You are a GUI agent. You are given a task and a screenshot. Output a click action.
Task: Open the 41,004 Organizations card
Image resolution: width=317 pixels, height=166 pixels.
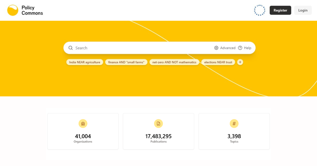83,131
